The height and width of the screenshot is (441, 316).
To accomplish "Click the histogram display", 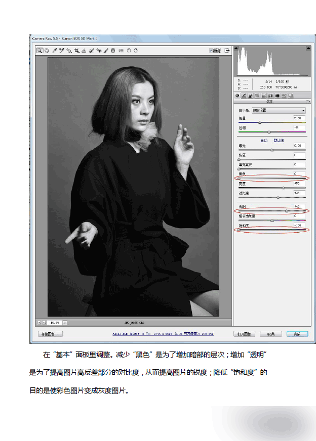I will pos(272,61).
